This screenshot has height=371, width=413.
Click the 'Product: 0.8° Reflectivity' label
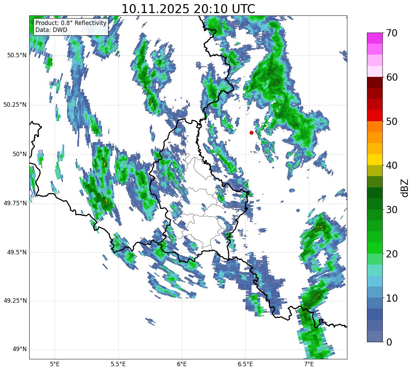coord(71,23)
